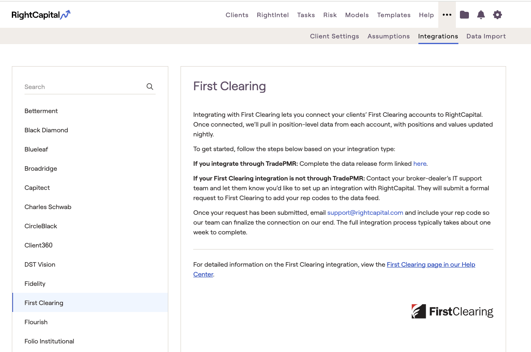The height and width of the screenshot is (352, 531).
Task: Click the RightCapital logo
Action: pyautogui.click(x=41, y=15)
